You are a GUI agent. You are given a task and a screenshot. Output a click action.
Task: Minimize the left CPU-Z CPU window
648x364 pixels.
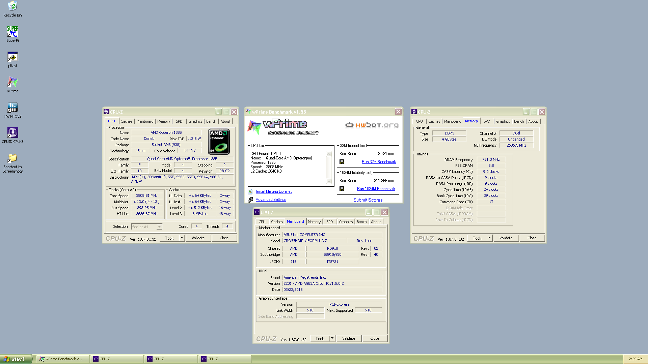[x=218, y=112]
